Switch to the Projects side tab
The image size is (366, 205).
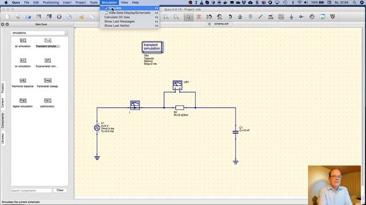[x=2, y=88]
